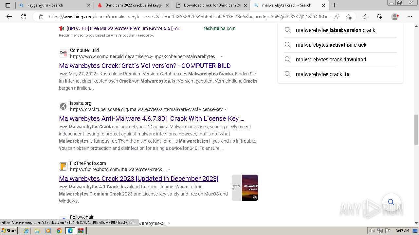Choose suggestion malwarebytes activation crack

pos(331,45)
